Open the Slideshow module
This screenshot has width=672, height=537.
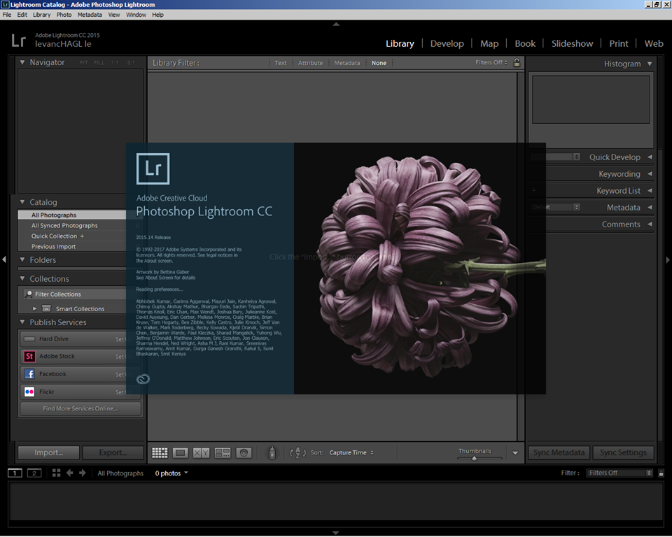(x=572, y=43)
